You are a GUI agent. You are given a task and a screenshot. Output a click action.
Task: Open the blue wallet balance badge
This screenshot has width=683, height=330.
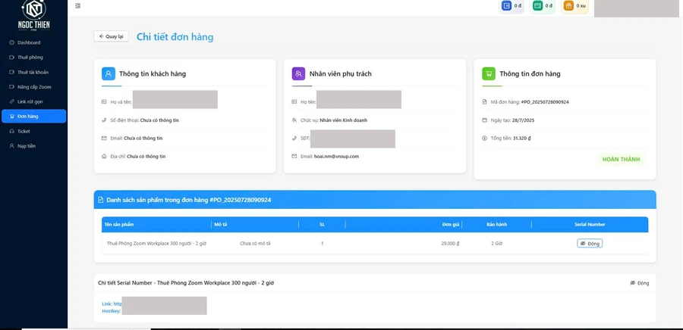tap(511, 6)
